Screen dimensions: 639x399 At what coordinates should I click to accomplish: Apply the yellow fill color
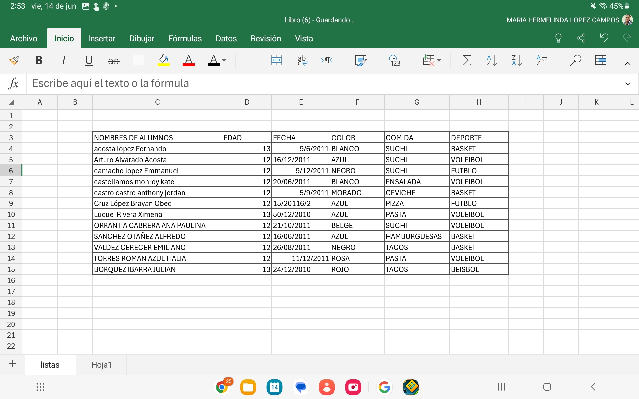(x=163, y=60)
